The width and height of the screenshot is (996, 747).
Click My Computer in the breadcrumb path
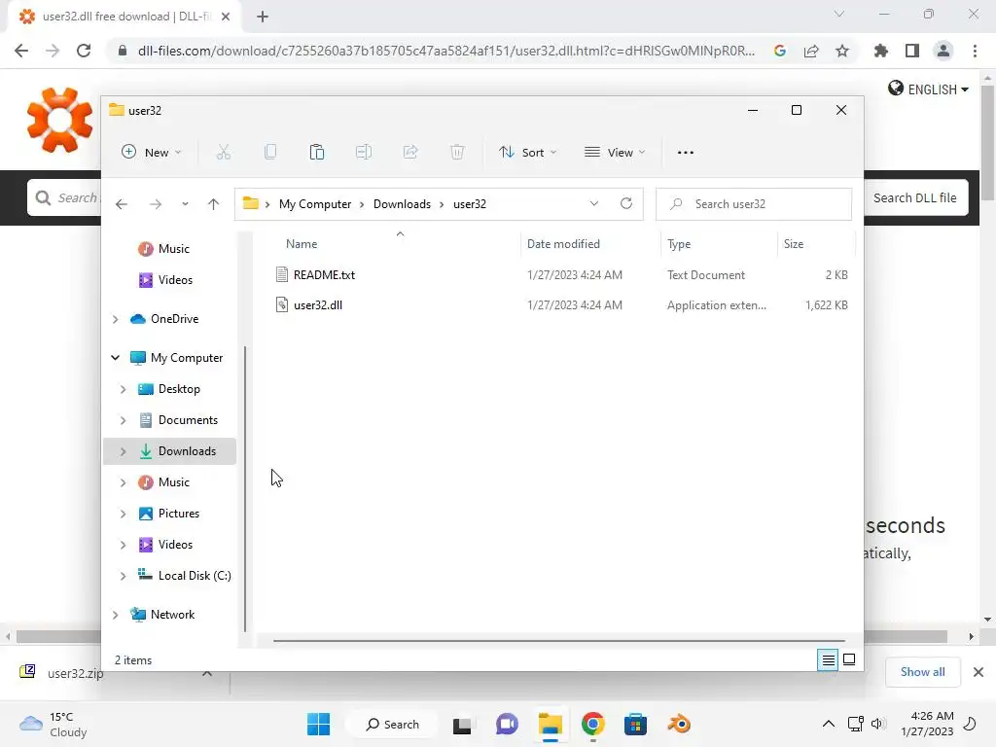(x=314, y=204)
